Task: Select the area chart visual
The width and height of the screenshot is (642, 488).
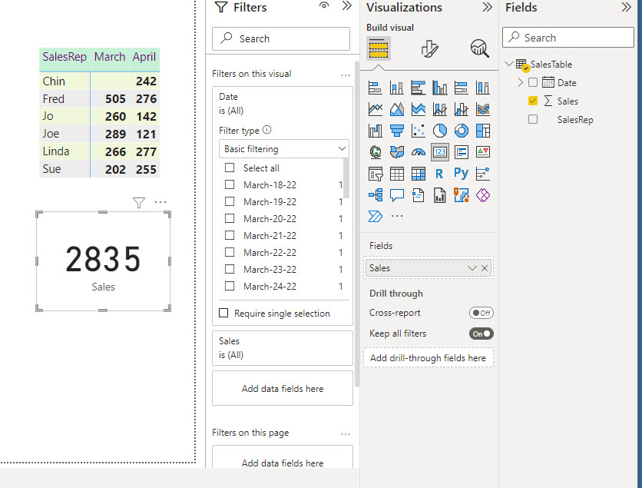Action: (397, 109)
